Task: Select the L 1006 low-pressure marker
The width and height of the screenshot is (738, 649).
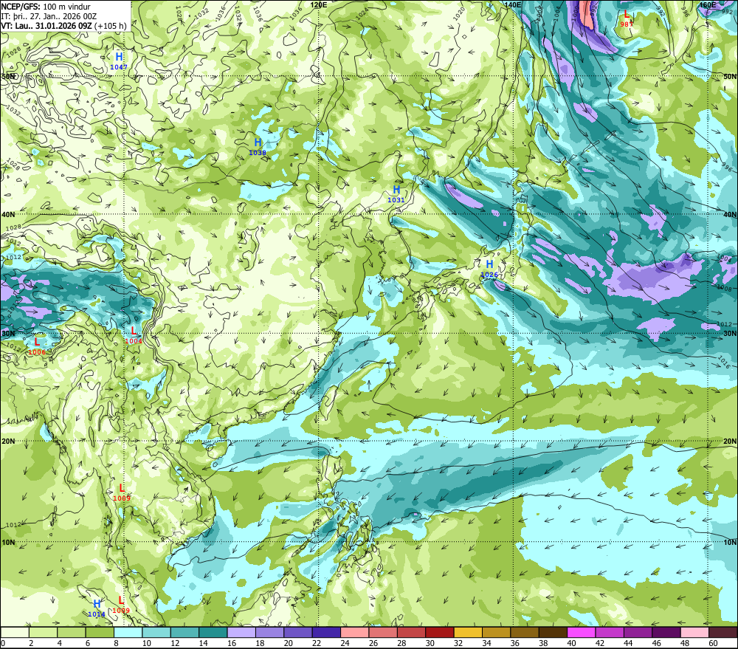Action: point(37,346)
